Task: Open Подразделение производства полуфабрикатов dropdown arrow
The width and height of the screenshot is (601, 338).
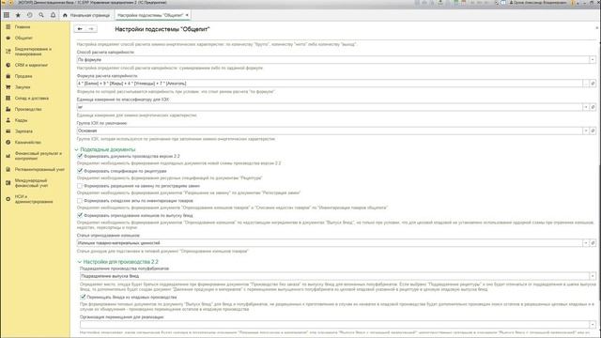Action: coord(593,276)
